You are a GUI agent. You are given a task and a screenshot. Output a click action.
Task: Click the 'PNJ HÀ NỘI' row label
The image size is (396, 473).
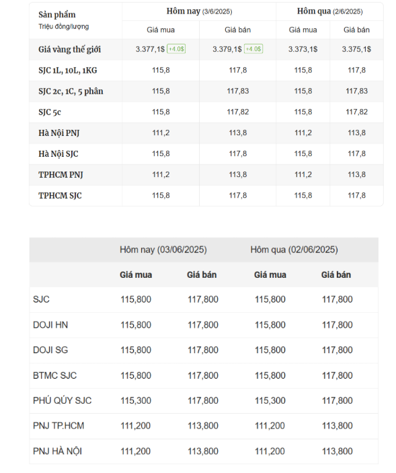[x=57, y=451]
